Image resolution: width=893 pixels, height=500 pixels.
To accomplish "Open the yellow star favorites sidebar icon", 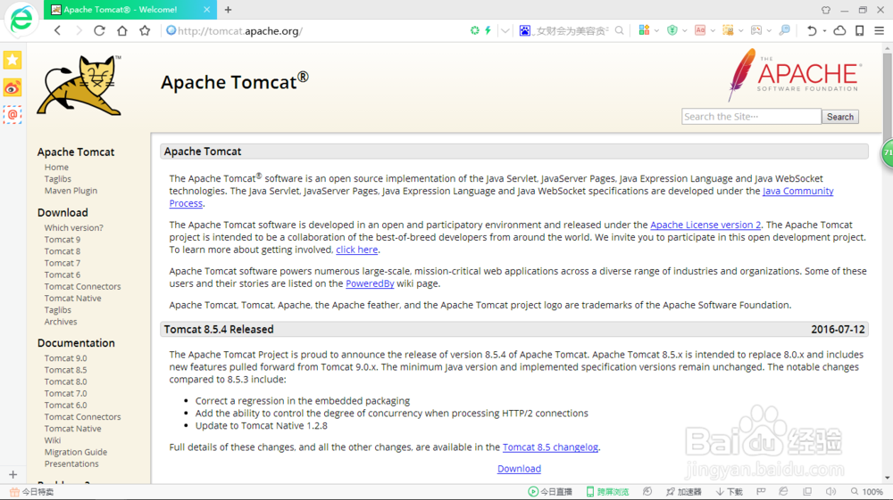I will tap(13, 60).
